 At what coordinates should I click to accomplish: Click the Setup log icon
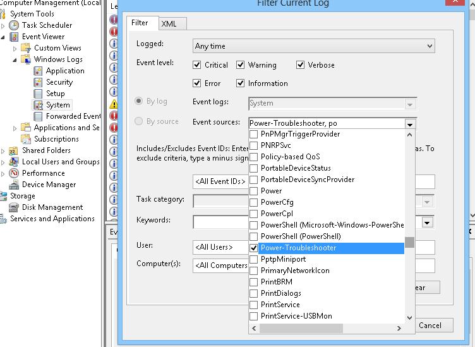pos(38,94)
